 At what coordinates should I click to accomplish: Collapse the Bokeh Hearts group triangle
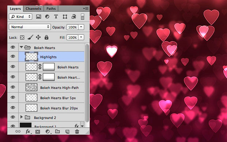[22, 47]
